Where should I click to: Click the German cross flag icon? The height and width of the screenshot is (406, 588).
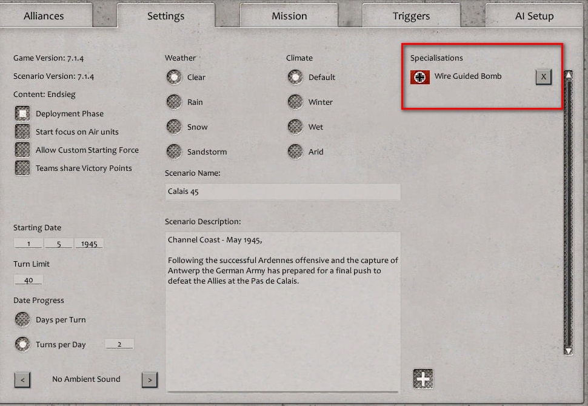419,77
